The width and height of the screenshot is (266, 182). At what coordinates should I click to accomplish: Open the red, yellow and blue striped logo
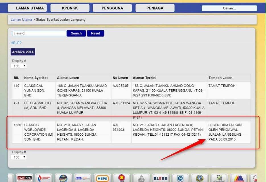[x=239, y=178]
